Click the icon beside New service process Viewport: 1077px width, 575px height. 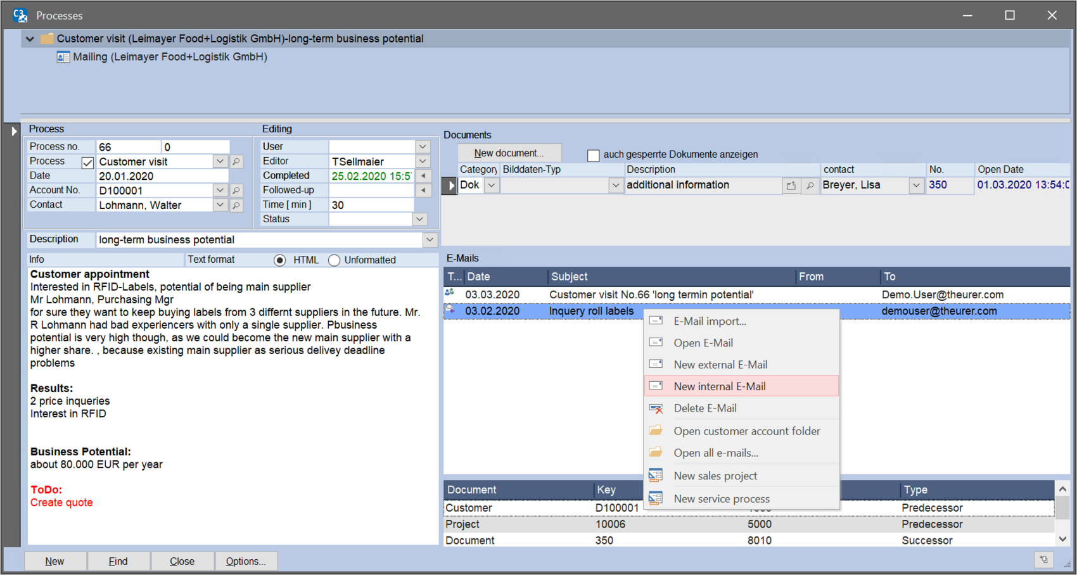click(656, 498)
